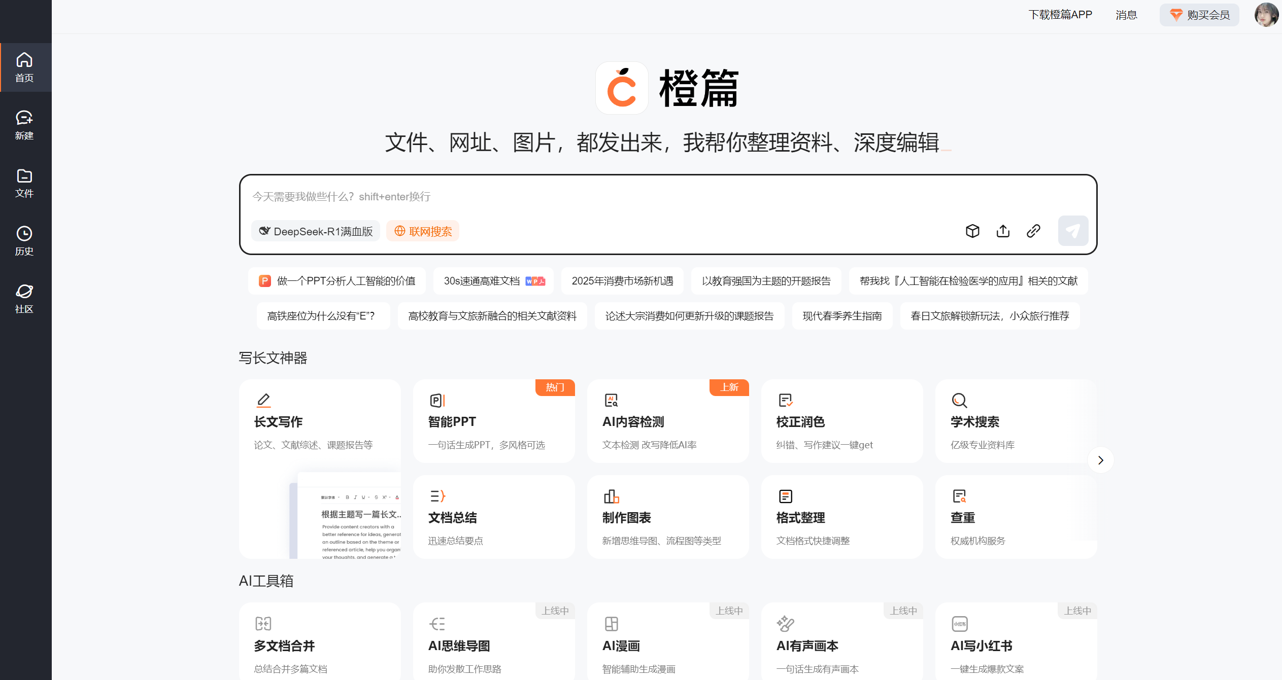Click the link attachment icon in input box
The height and width of the screenshot is (680, 1282).
coord(1033,231)
